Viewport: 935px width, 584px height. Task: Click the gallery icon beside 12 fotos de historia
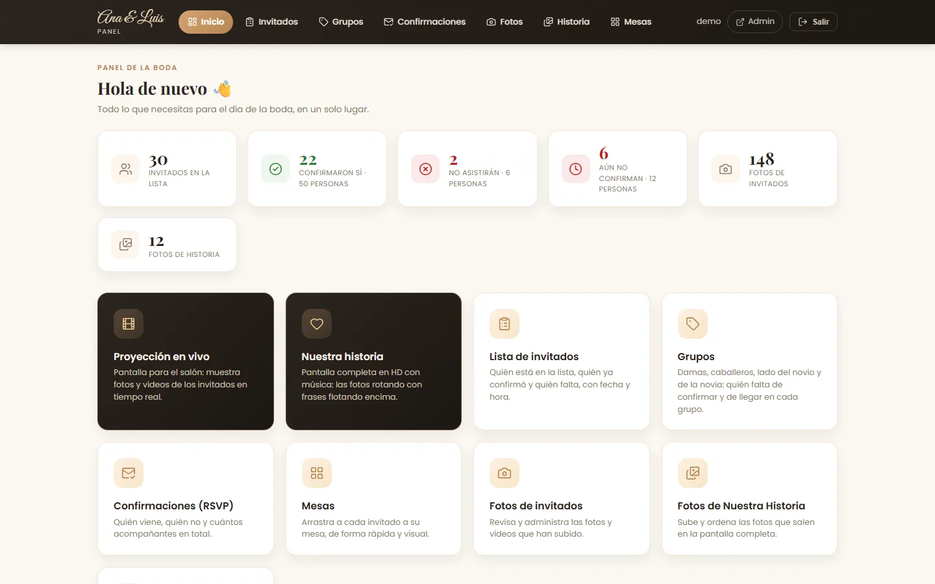(x=125, y=245)
